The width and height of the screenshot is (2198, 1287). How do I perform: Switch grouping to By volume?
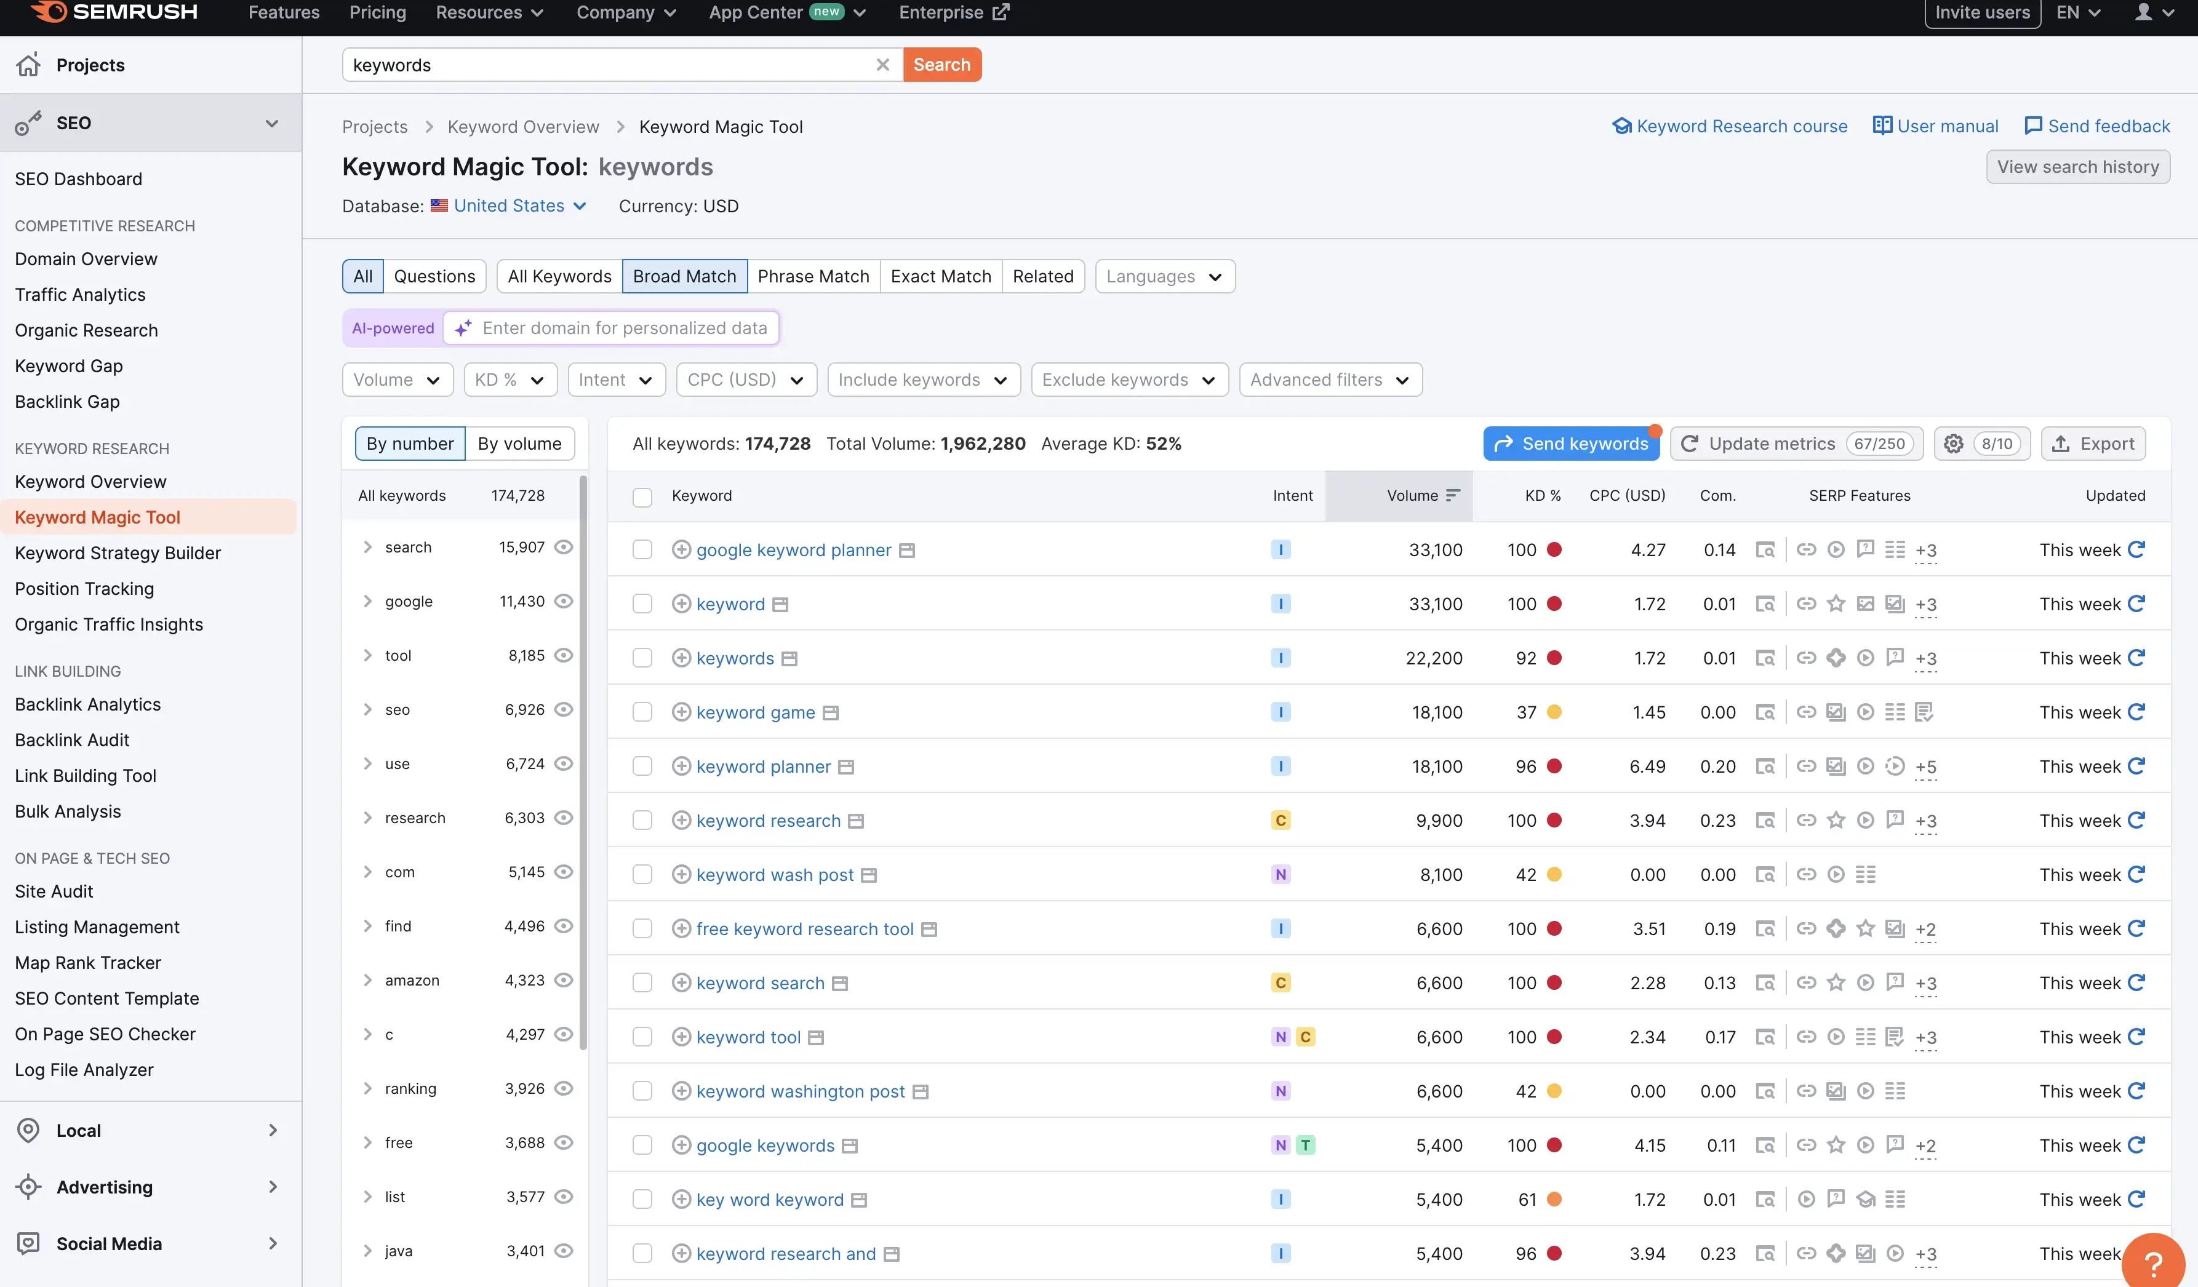point(520,444)
